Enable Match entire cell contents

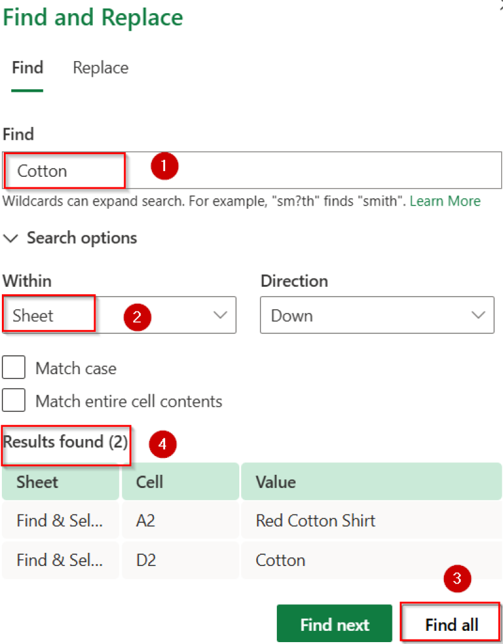14,400
